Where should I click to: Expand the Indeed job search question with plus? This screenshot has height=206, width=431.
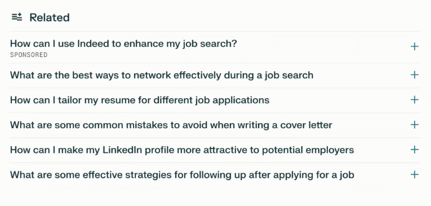tap(415, 46)
